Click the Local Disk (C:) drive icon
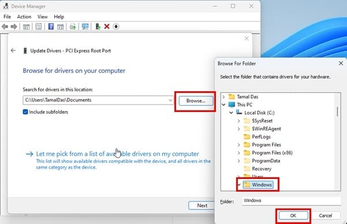The width and height of the screenshot is (347, 224). [239, 113]
